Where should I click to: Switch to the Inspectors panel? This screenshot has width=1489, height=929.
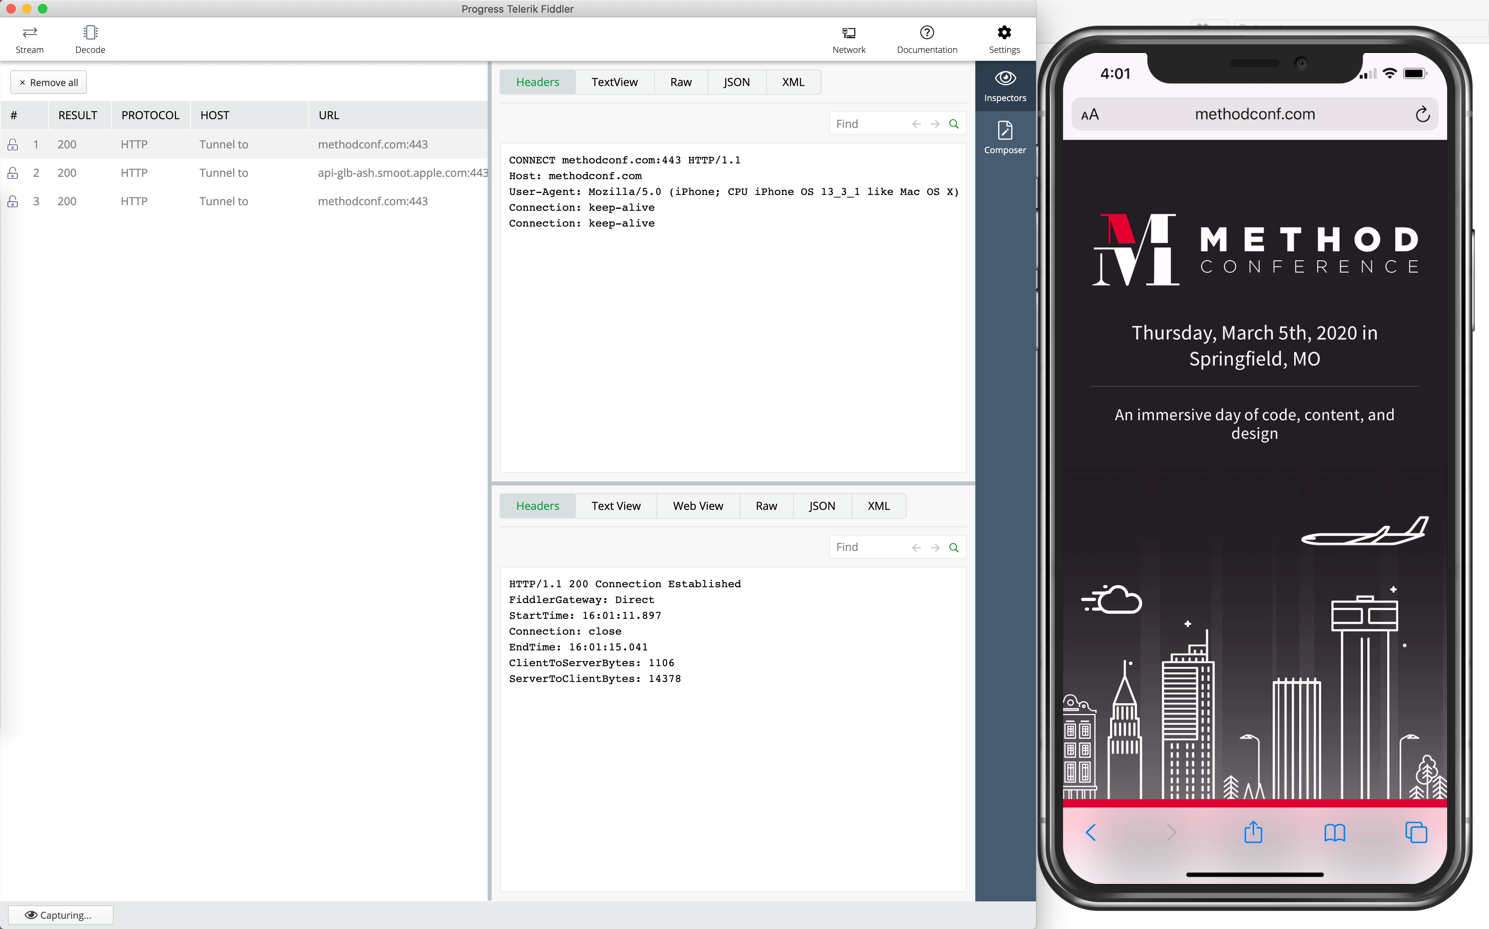tap(1005, 86)
